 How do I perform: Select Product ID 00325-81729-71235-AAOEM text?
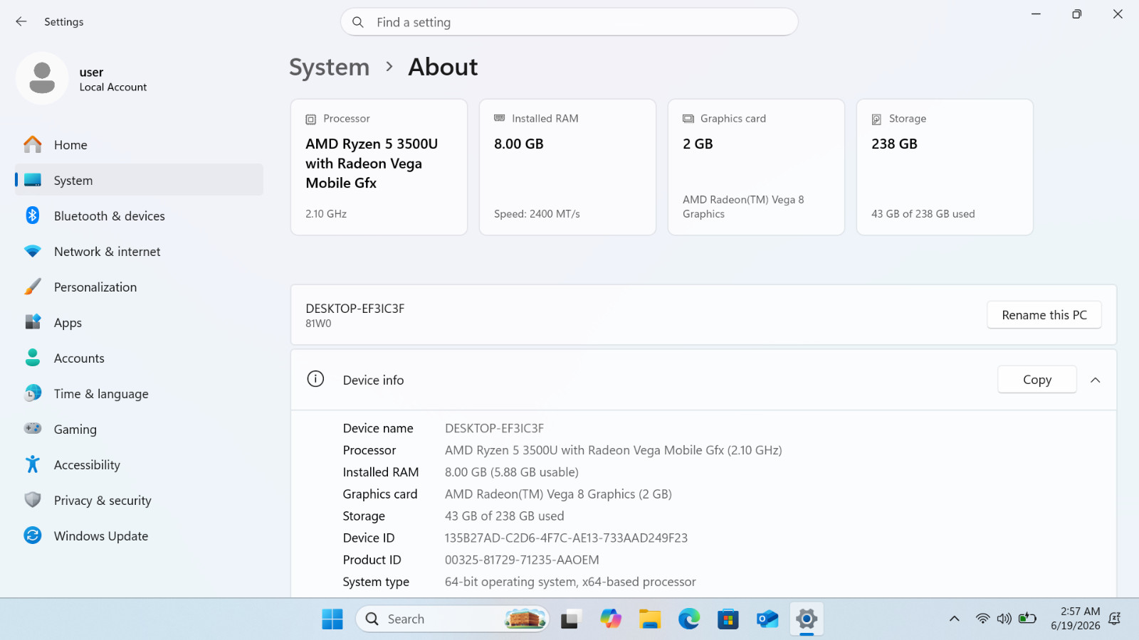522,560
